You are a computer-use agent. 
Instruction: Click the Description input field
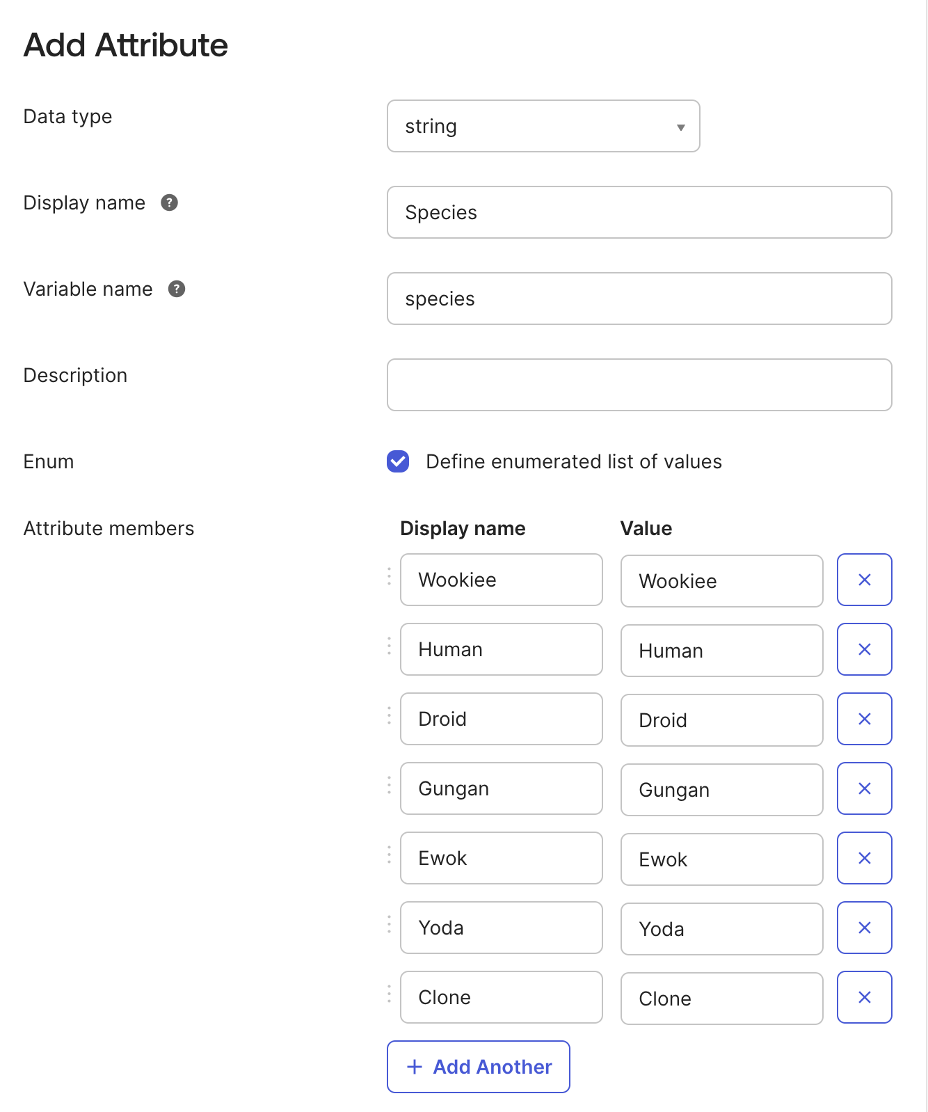639,384
